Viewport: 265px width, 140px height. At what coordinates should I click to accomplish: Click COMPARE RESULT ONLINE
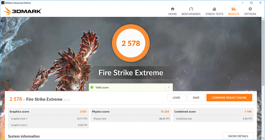click(229, 98)
